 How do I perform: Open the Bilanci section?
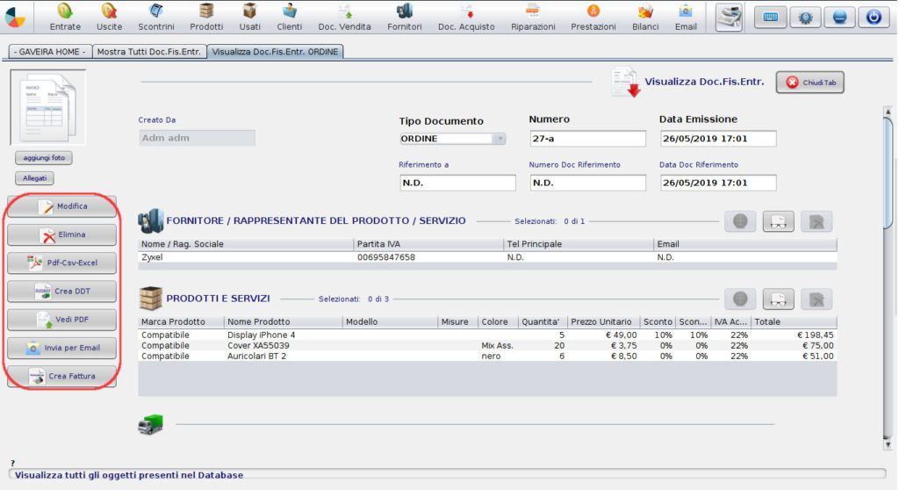[x=645, y=17]
